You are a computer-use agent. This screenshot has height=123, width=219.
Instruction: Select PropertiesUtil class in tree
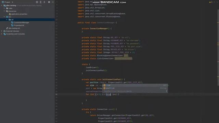(17, 25)
